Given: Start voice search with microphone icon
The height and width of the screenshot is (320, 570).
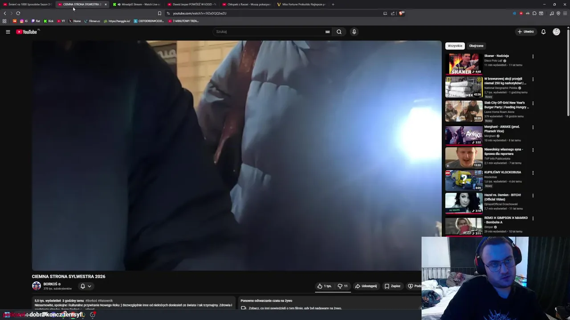Looking at the screenshot, I should [x=354, y=32].
